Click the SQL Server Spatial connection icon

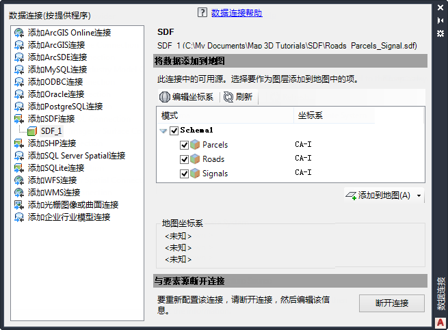click(19, 156)
